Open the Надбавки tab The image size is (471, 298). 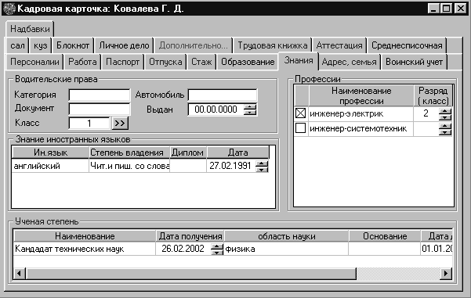point(30,29)
